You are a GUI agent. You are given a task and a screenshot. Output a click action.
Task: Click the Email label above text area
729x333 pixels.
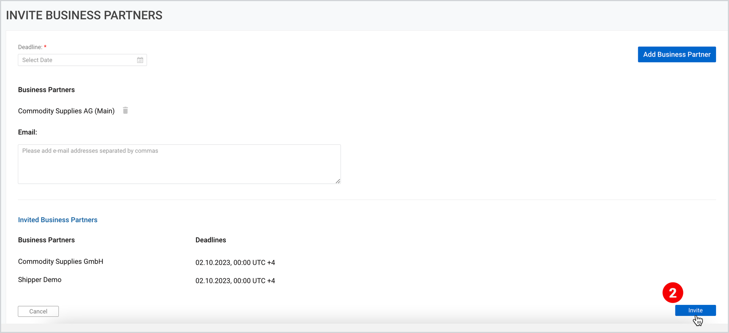[x=28, y=132]
